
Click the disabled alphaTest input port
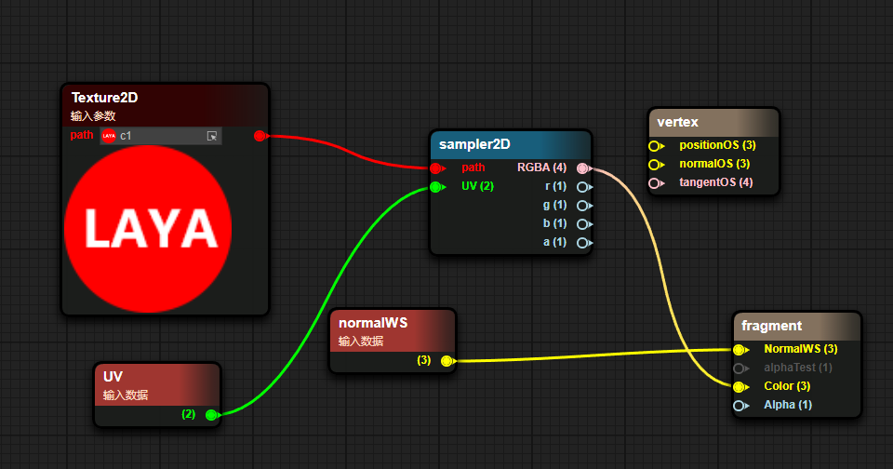739,368
